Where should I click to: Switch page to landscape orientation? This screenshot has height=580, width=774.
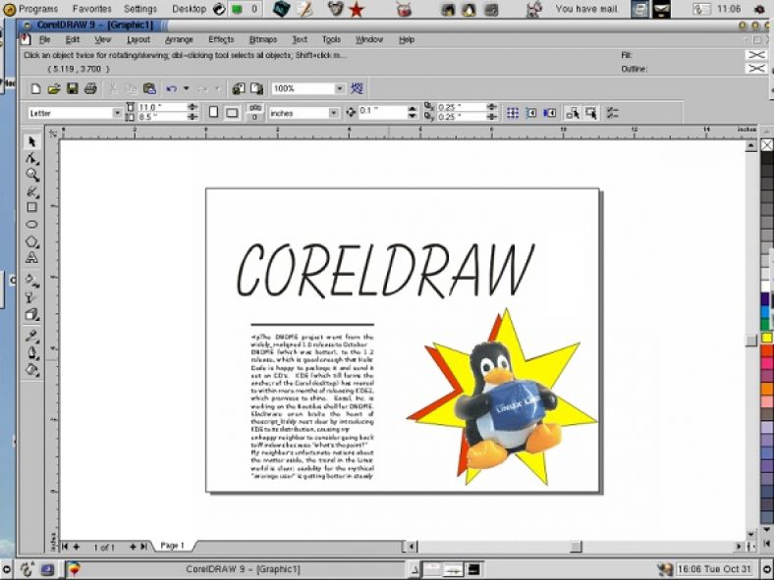[x=232, y=113]
